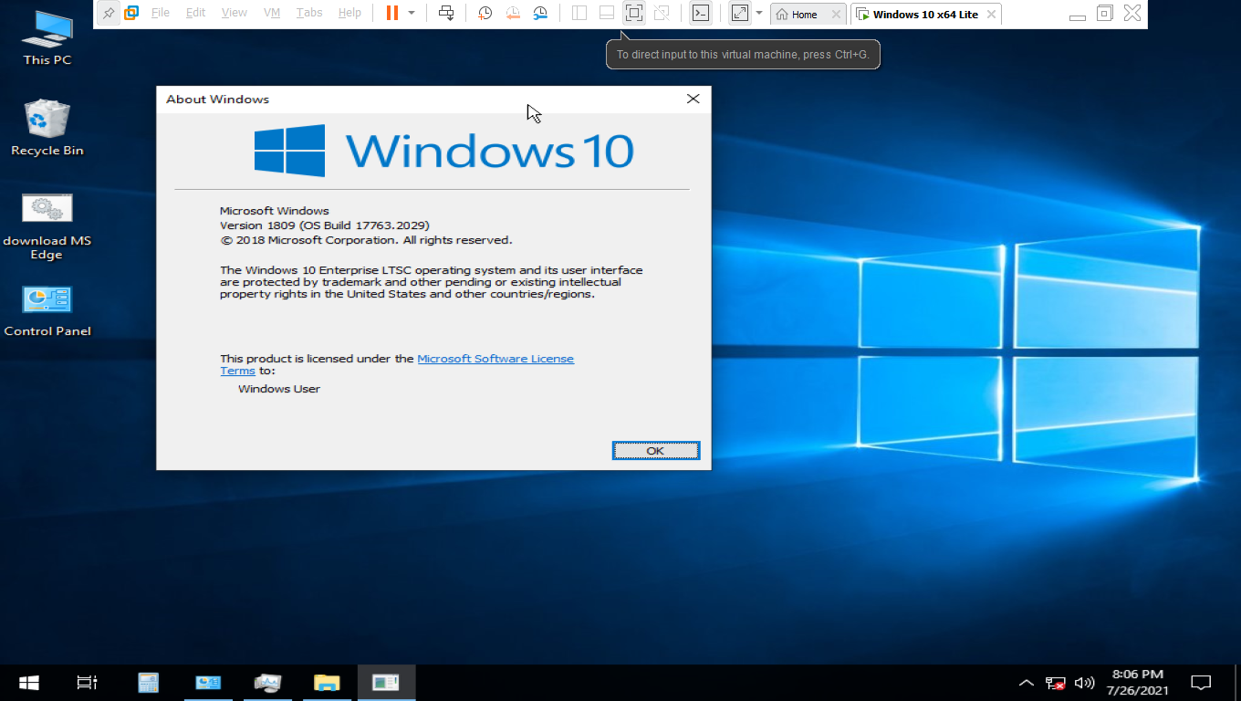Open the Tabs menu

tap(309, 13)
